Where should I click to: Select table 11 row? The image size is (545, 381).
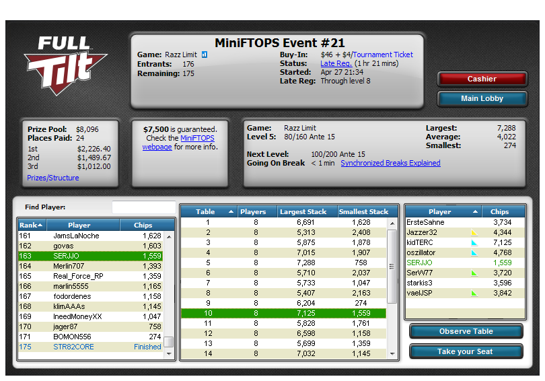point(284,323)
